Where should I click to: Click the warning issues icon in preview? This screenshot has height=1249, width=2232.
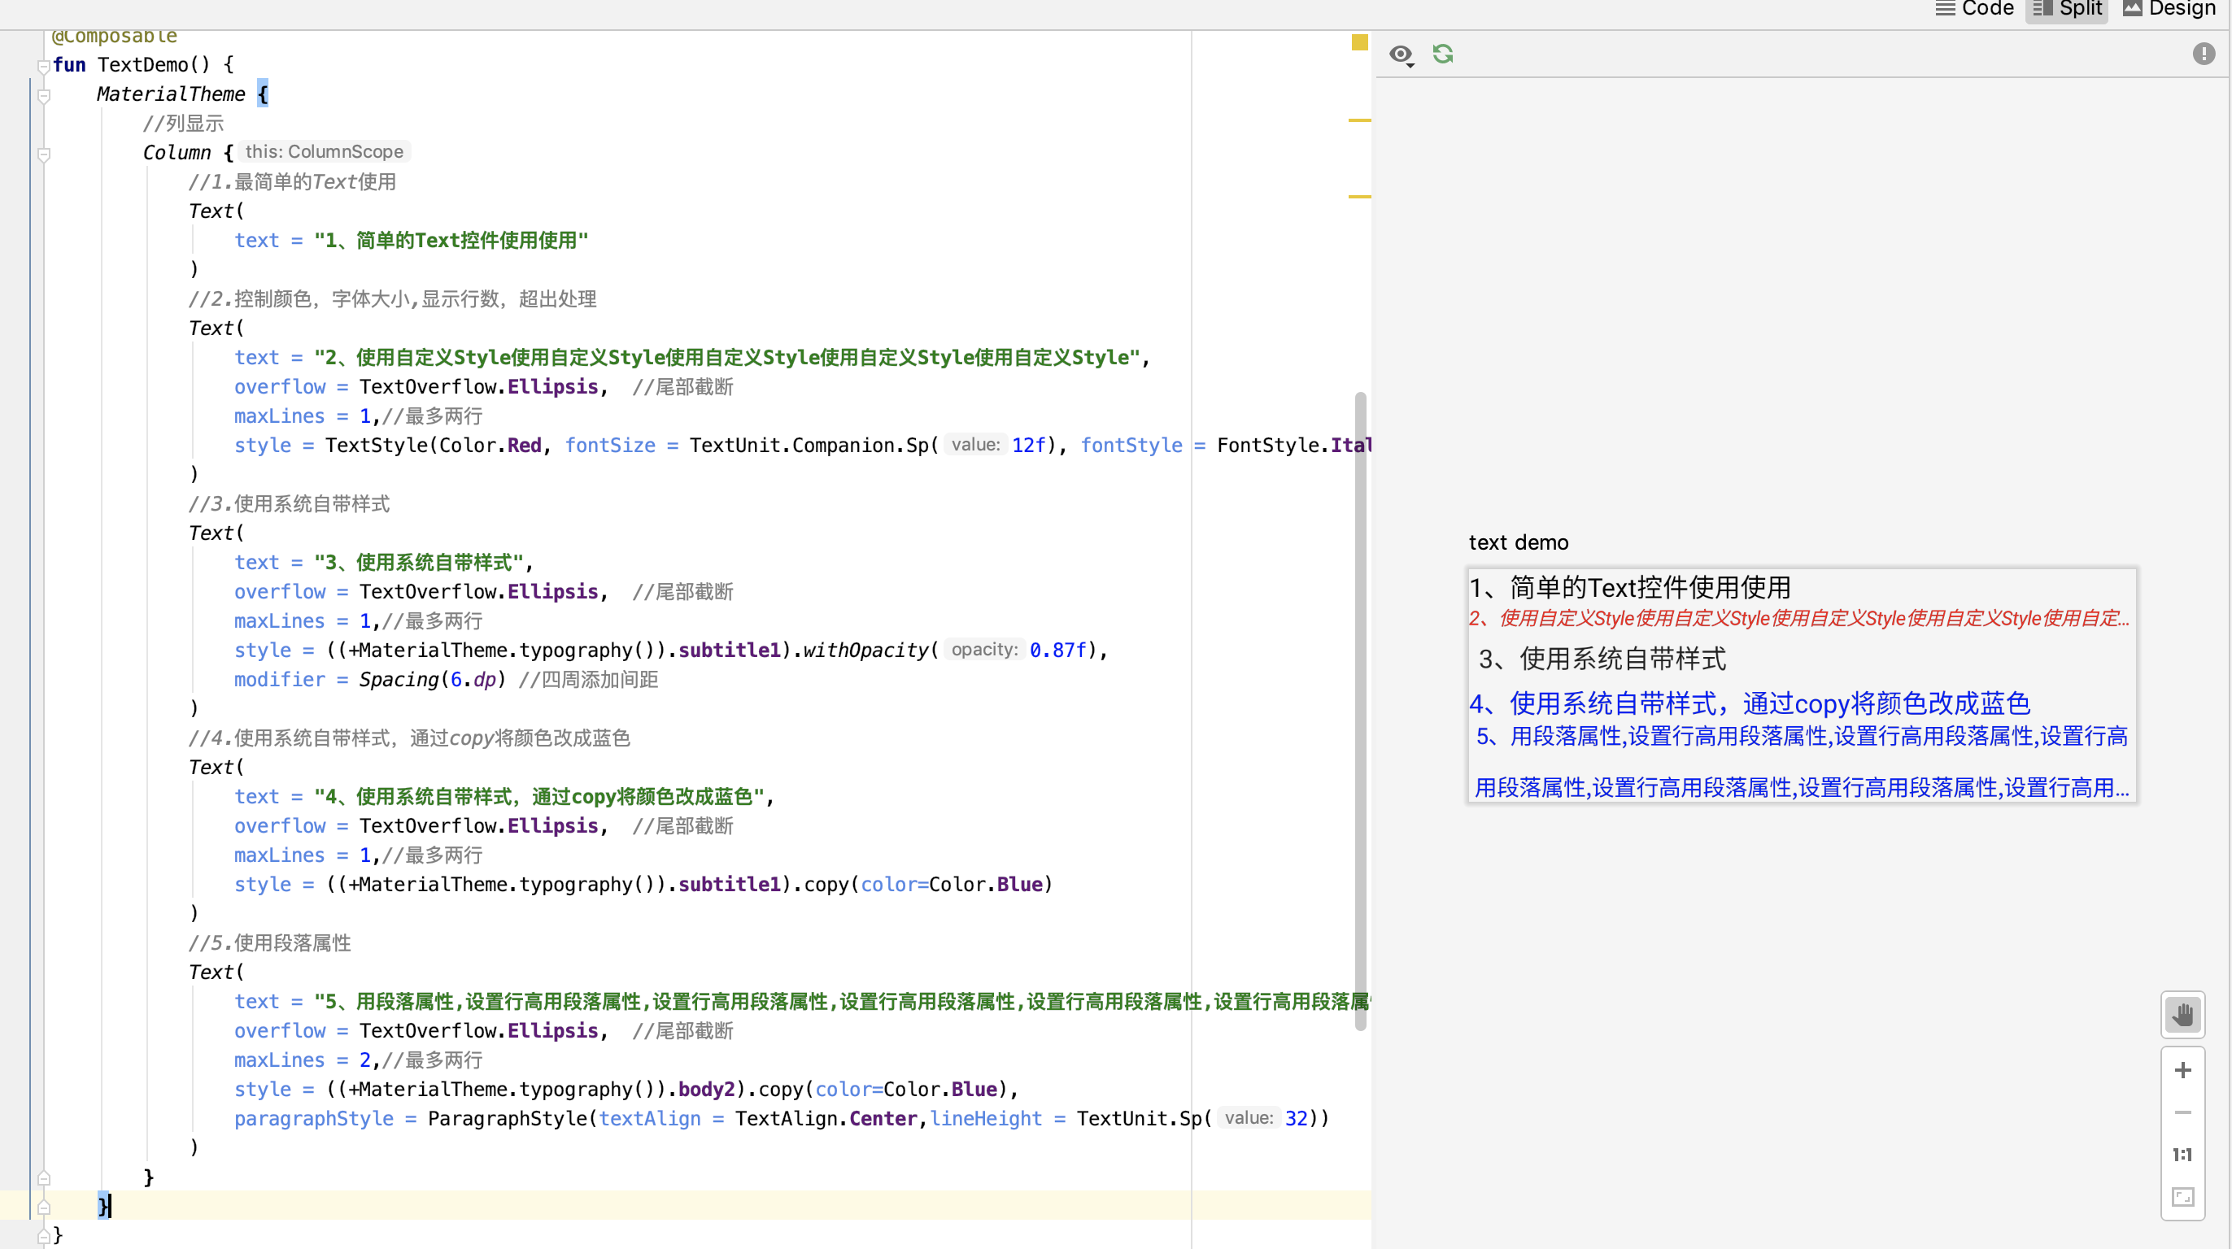2204,54
